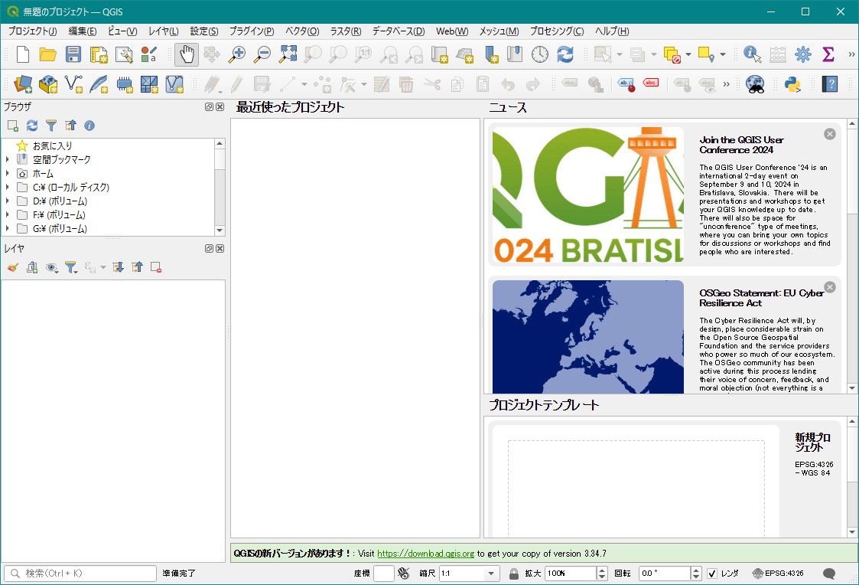The height and width of the screenshot is (585, 859).
Task: Open the log messages speech bubble
Action: coord(829,574)
